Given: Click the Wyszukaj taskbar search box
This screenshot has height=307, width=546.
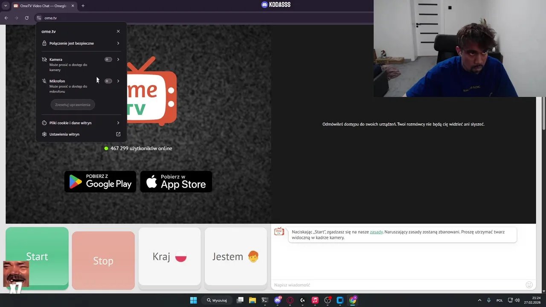Looking at the screenshot, I should tap(217, 300).
